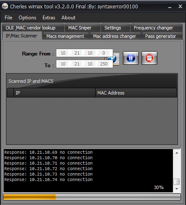
Task: Click the Range From first octet 10
Action: click(x=63, y=53)
